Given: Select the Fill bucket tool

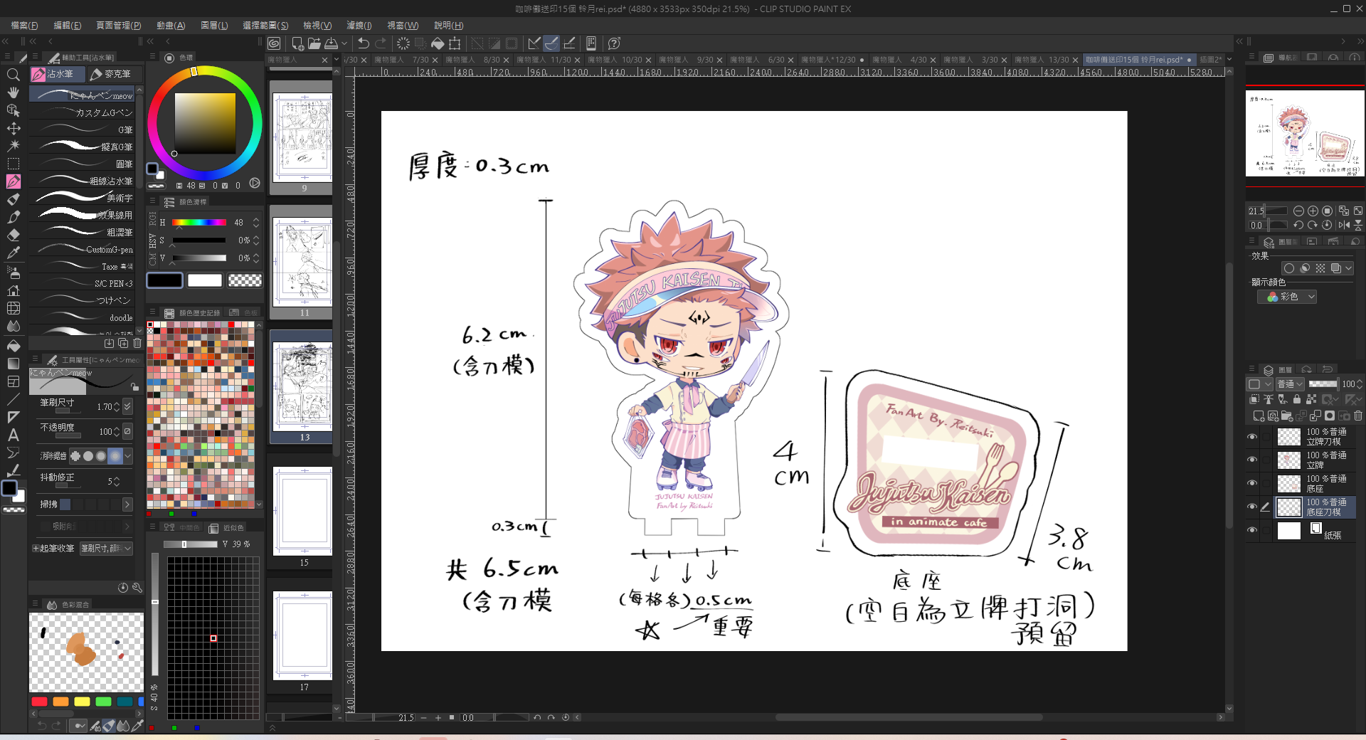Looking at the screenshot, I should click(13, 345).
